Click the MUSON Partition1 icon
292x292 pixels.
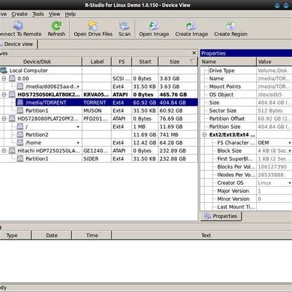(x=20, y=110)
